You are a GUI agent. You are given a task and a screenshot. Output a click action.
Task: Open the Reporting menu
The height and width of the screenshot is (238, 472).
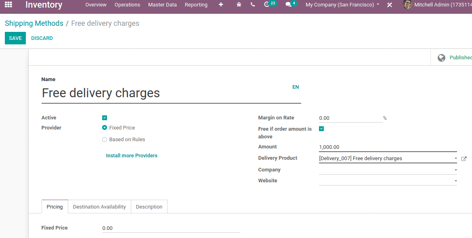click(196, 5)
